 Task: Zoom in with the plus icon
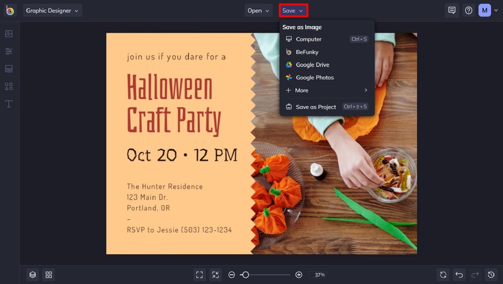298,275
